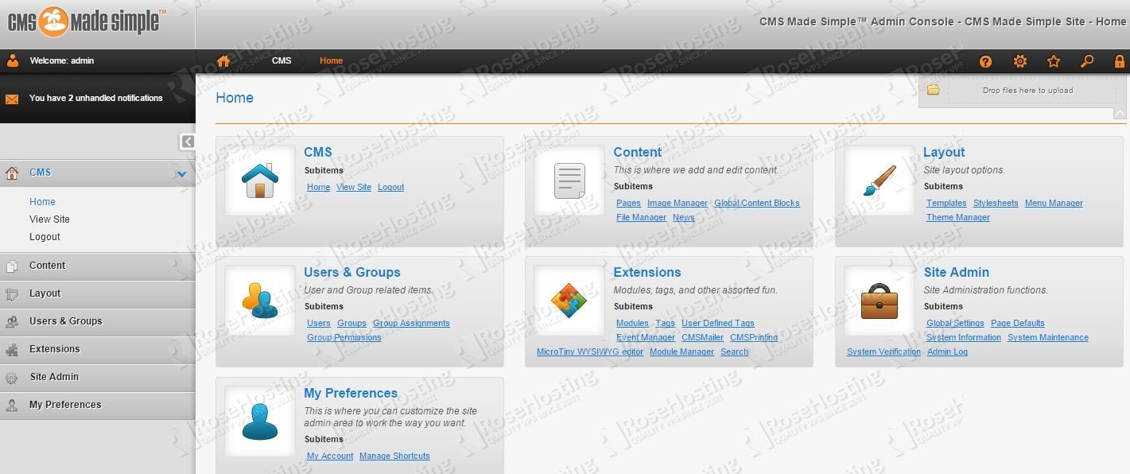Screen dimensions: 1130x474
Task: Open the System Maintenance link
Action: pyautogui.click(x=1048, y=338)
